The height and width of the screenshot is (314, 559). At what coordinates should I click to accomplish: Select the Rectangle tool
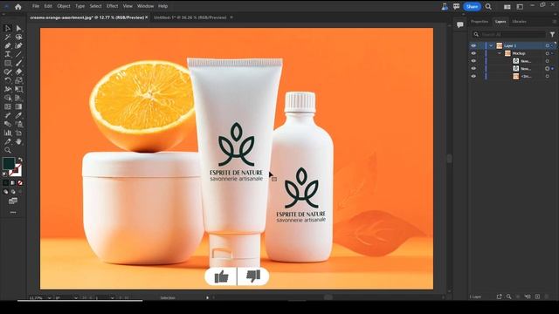pos(8,63)
